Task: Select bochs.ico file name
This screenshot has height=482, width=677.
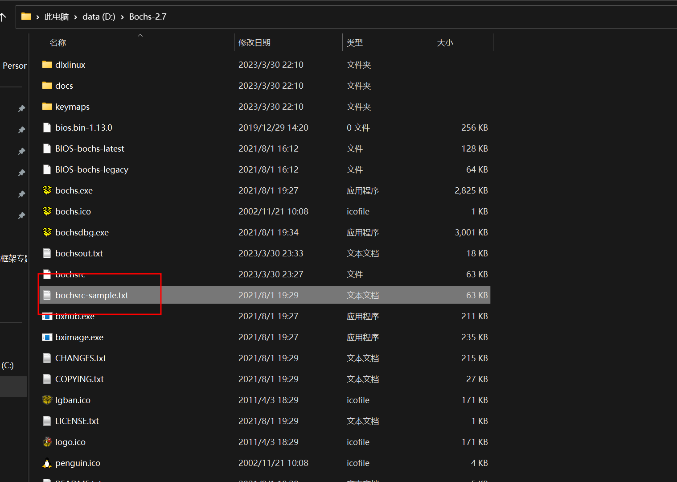Action: (x=73, y=211)
